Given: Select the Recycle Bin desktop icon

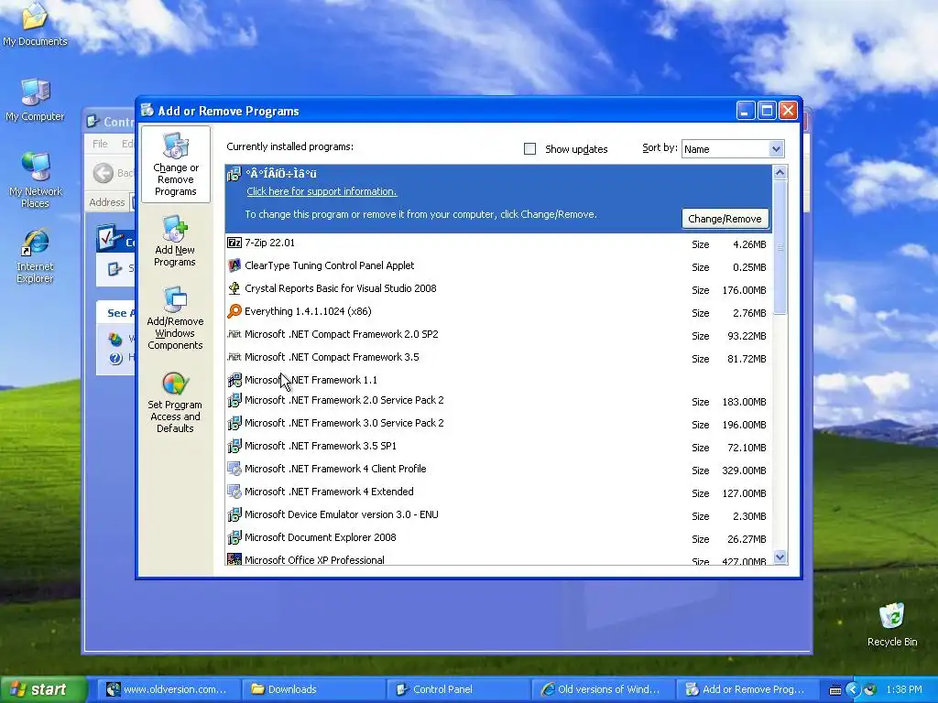Looking at the screenshot, I should coord(892,624).
